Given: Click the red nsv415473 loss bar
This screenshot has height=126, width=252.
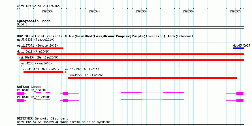Looking at the screenshot, I should (x=43, y=72).
